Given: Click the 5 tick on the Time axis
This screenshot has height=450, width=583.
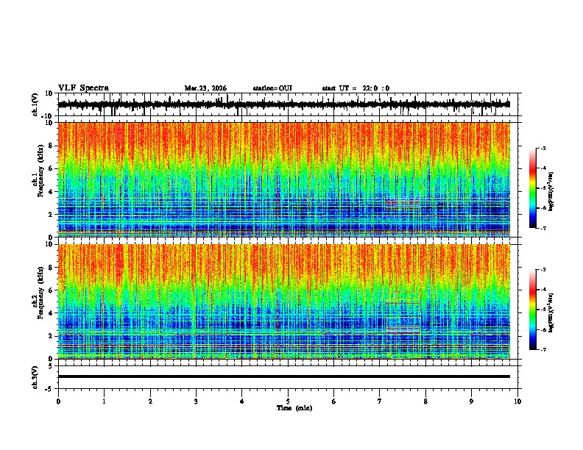Looking at the screenshot, I should click(x=288, y=401).
